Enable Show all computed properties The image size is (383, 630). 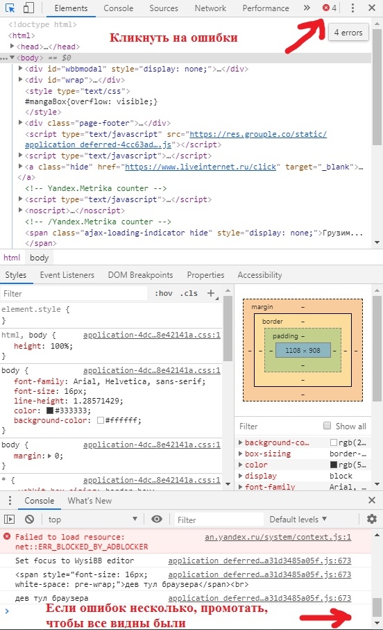click(327, 426)
